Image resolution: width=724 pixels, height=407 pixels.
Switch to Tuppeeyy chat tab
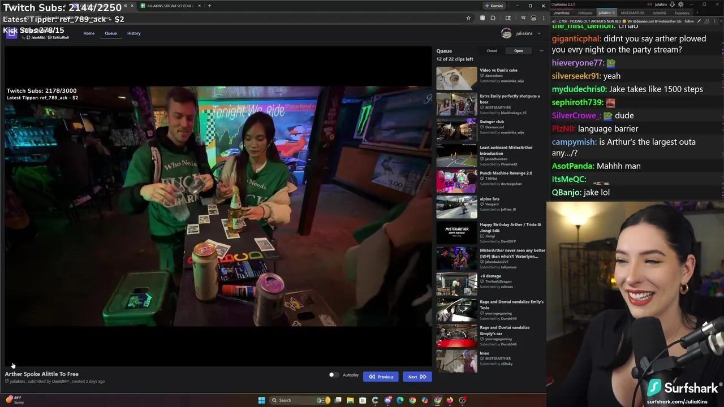coord(682,12)
